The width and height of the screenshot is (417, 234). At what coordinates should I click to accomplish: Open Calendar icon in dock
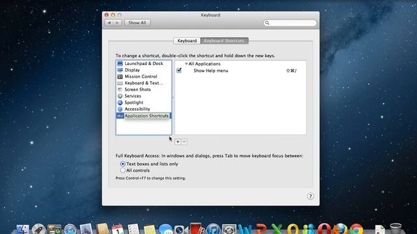pos(117,229)
